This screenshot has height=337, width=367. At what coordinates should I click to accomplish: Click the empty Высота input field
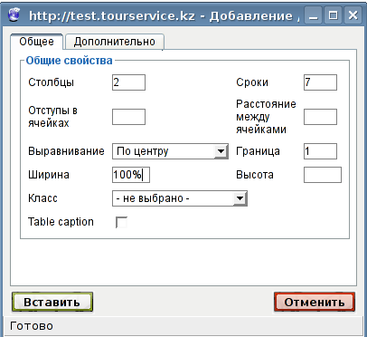[323, 175]
